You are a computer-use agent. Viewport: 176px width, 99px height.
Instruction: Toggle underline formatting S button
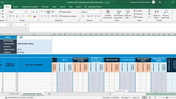click(16, 16)
